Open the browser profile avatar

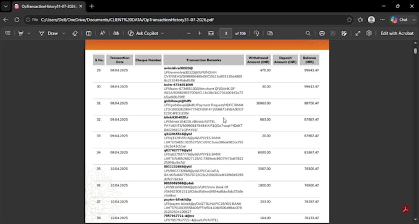372,20
